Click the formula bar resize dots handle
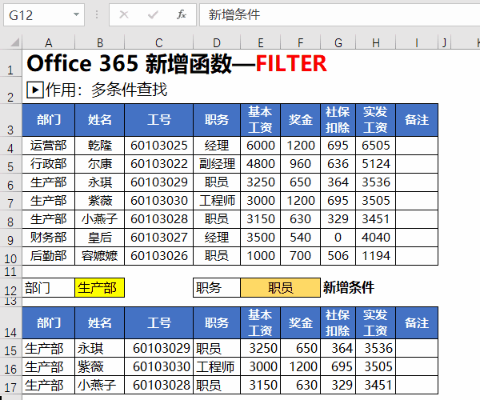 click(96, 14)
